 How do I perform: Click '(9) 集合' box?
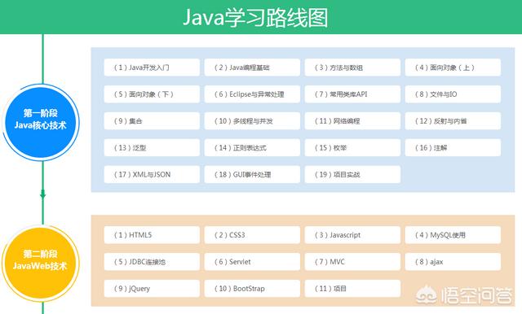(152, 121)
